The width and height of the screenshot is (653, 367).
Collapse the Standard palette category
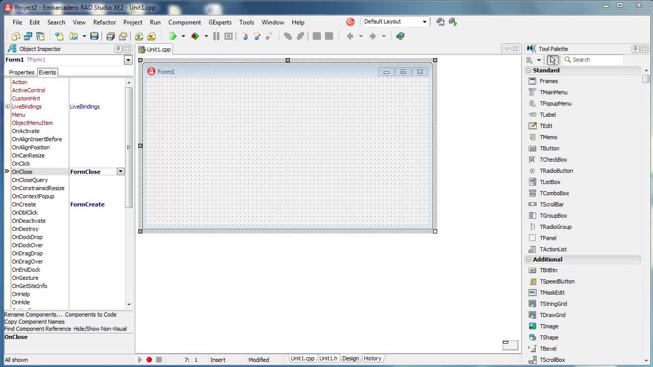point(529,70)
